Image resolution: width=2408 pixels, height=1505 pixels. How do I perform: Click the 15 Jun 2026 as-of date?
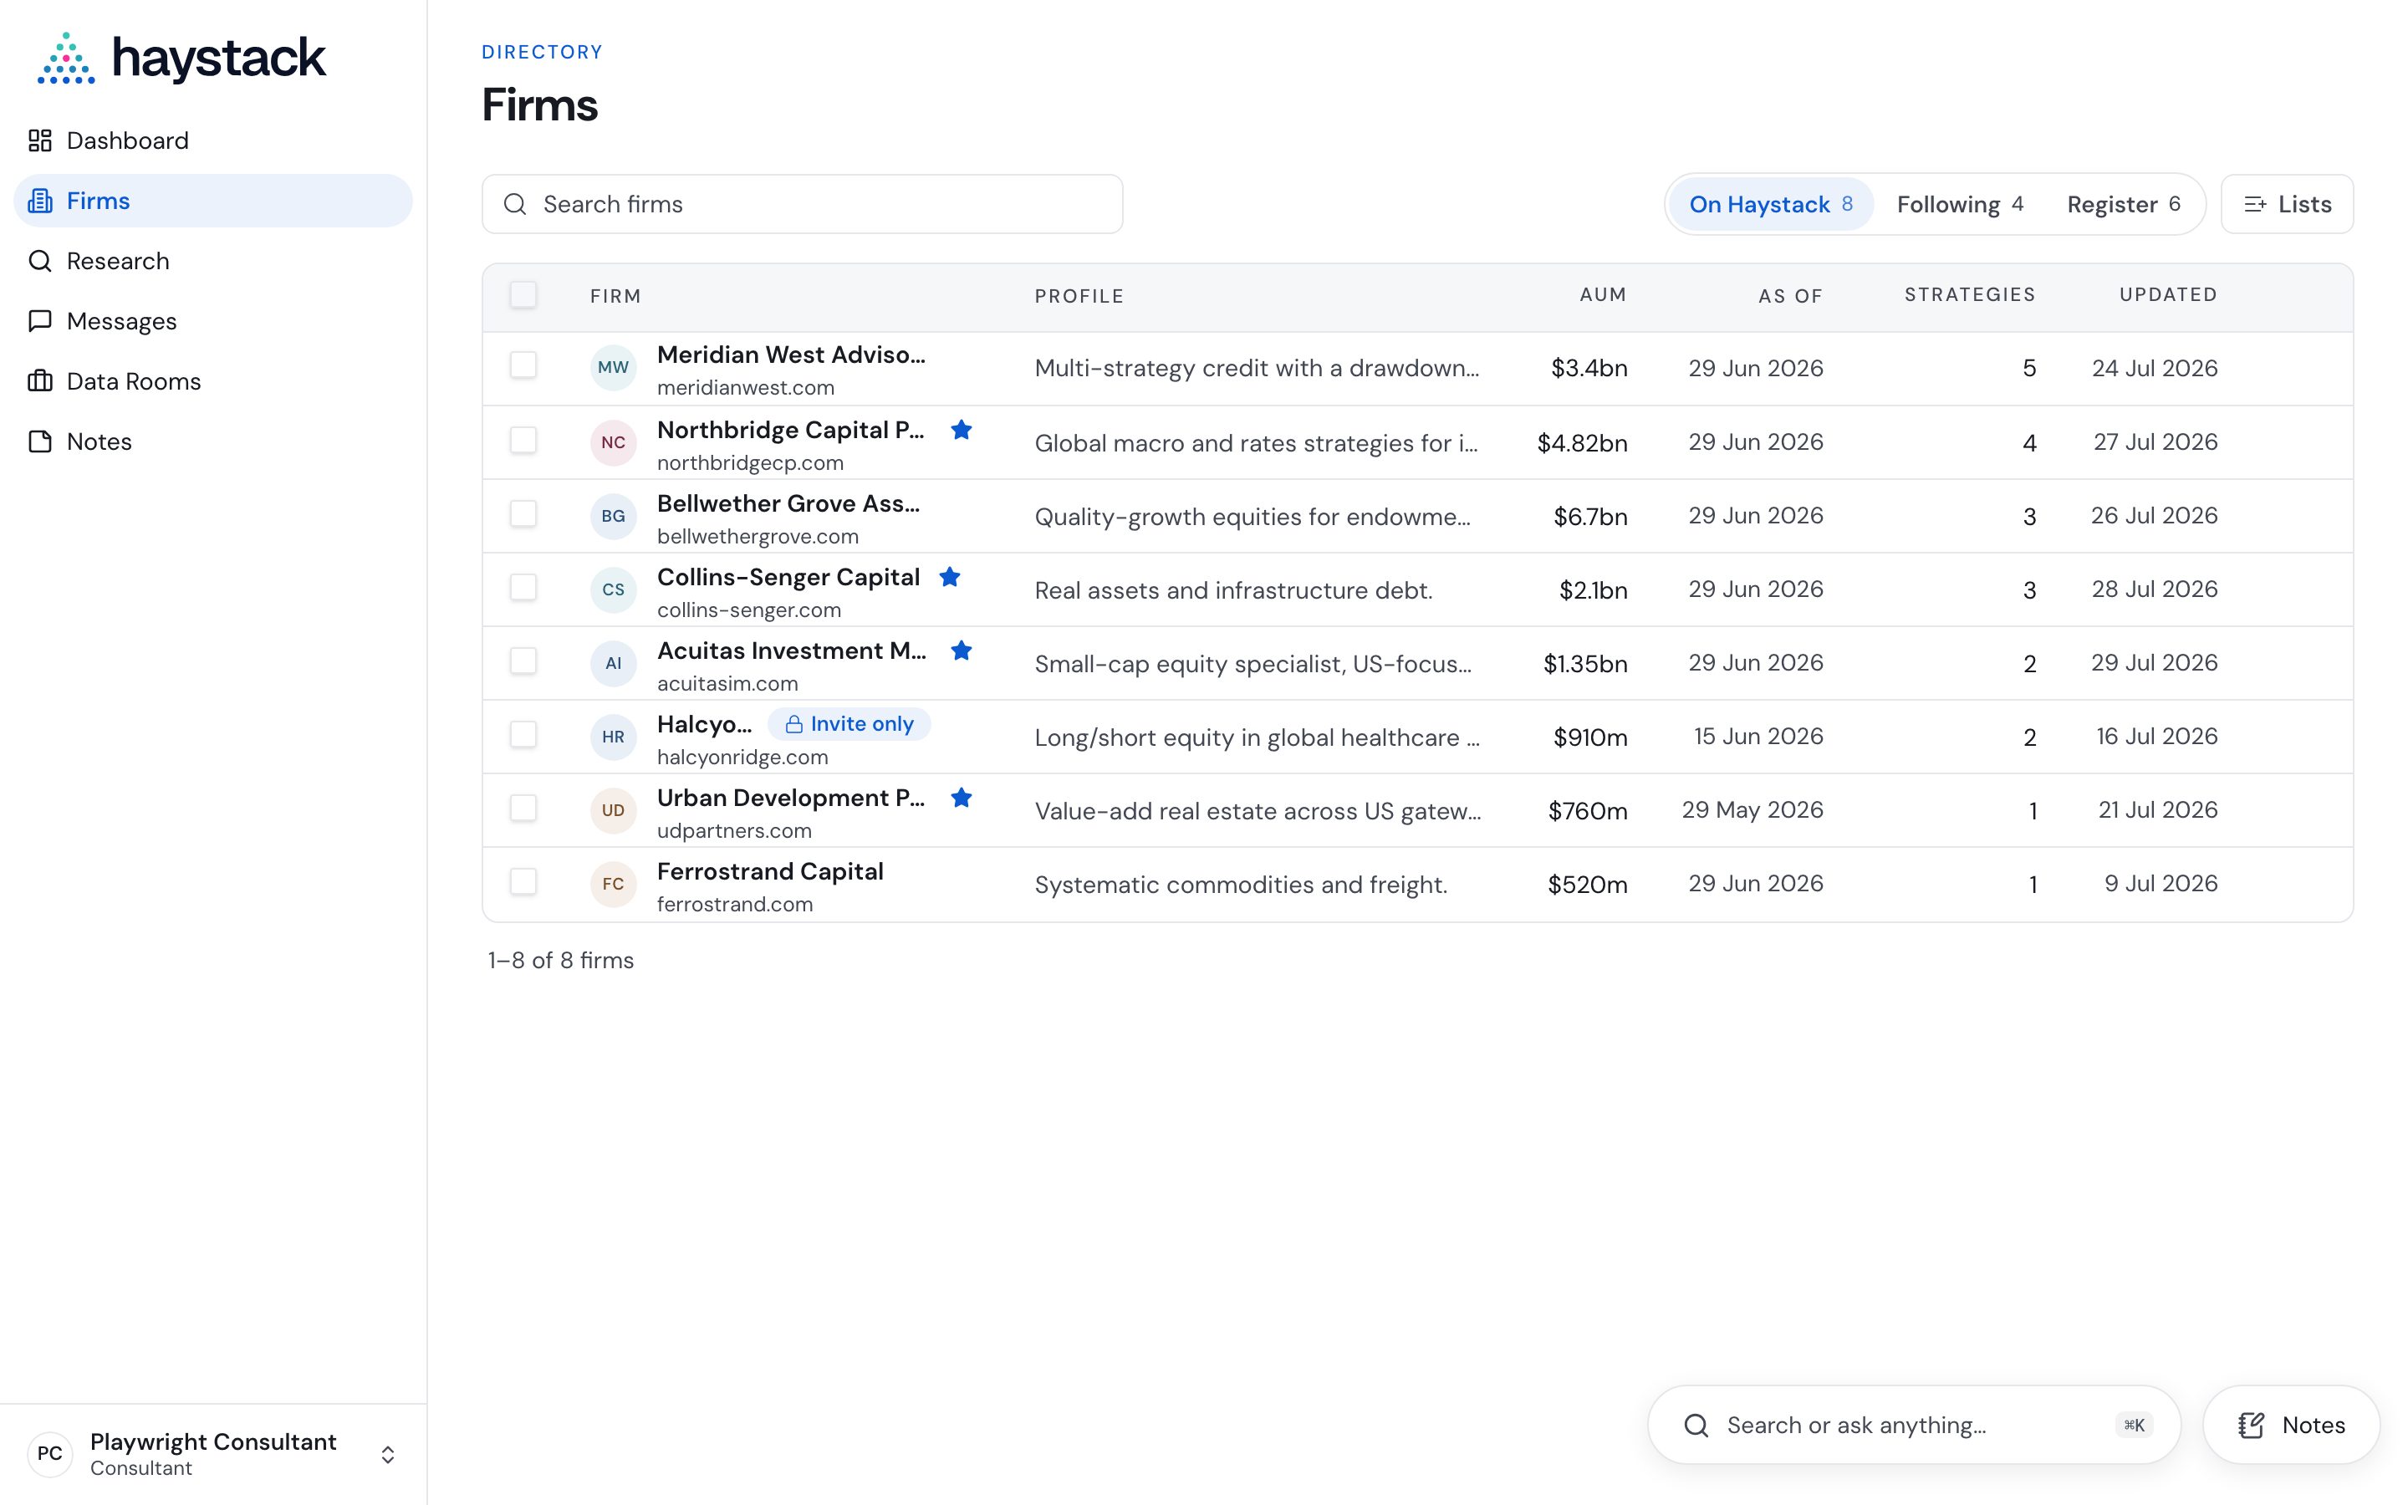1758,737
